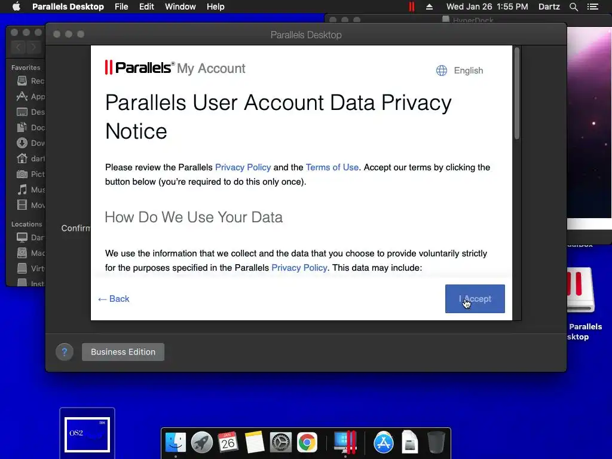Viewport: 612px width, 459px height.
Task: Click the Parallels Desktop window title
Action: click(x=306, y=35)
